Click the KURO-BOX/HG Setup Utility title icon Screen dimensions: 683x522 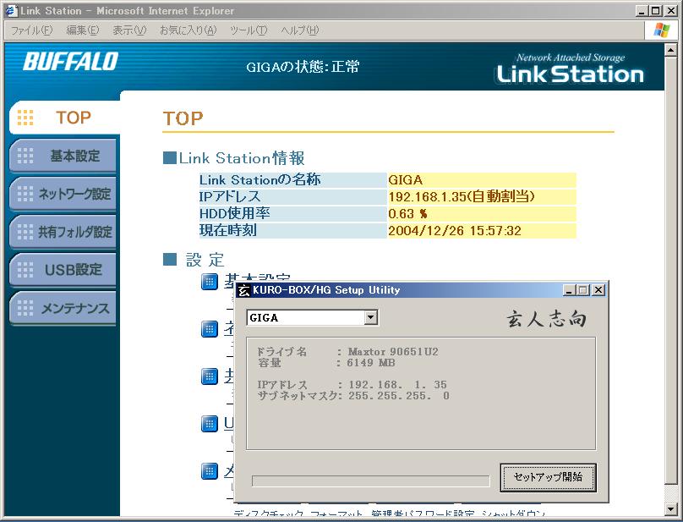[x=244, y=290]
